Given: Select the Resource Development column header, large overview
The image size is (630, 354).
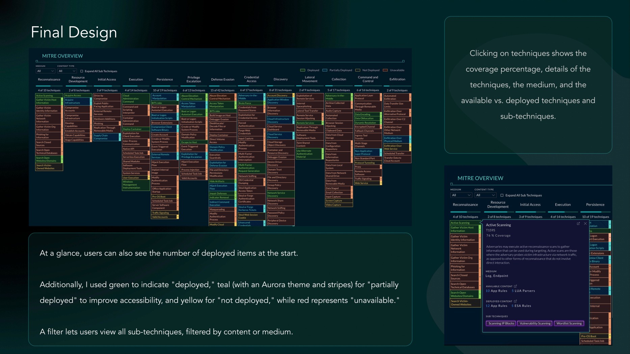Looking at the screenshot, I should click(x=78, y=79).
